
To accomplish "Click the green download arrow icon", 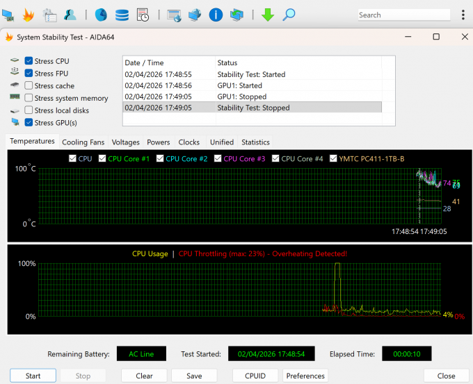I will click(x=268, y=15).
